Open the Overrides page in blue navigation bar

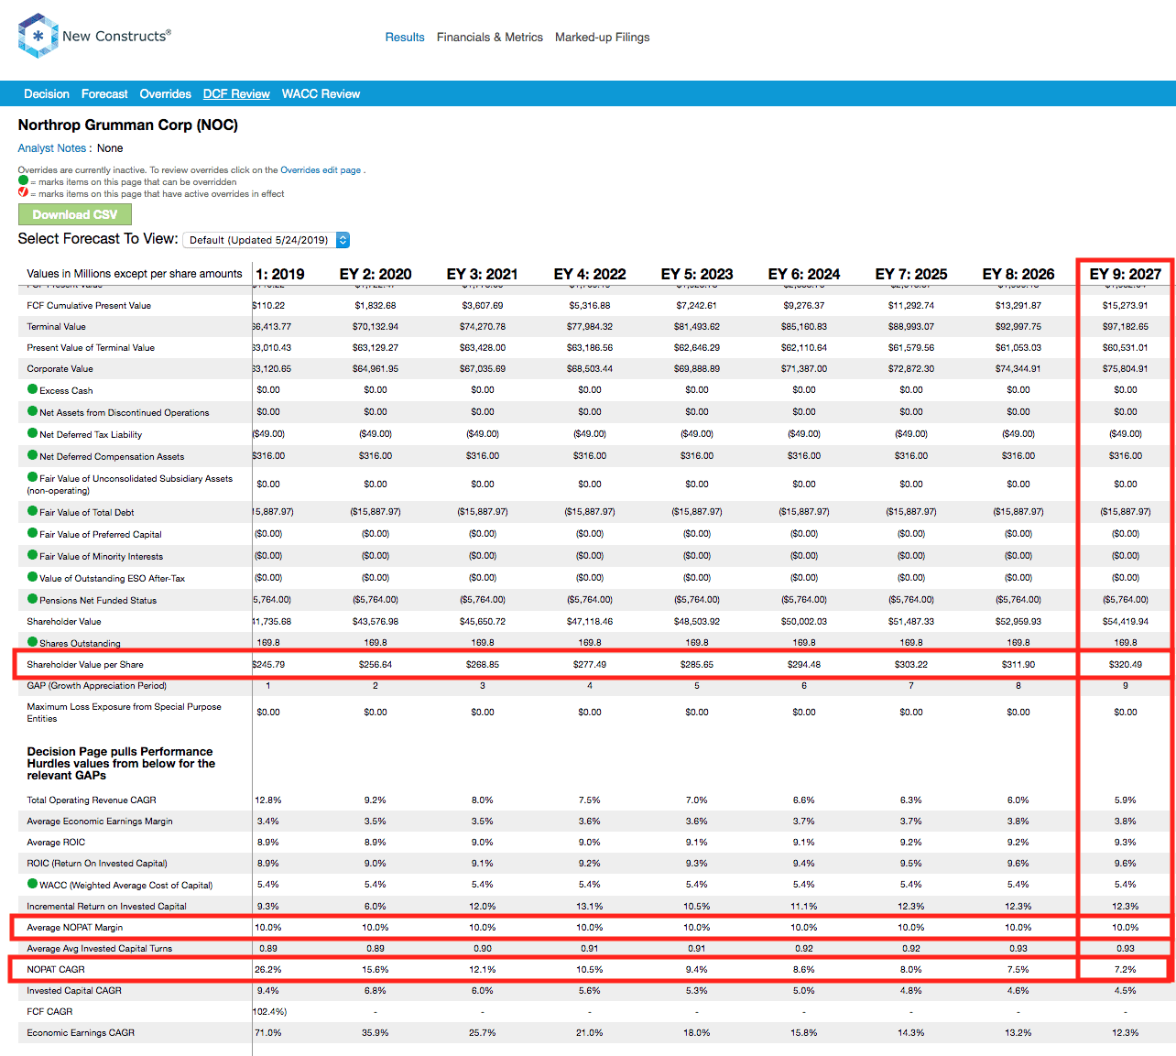[166, 93]
